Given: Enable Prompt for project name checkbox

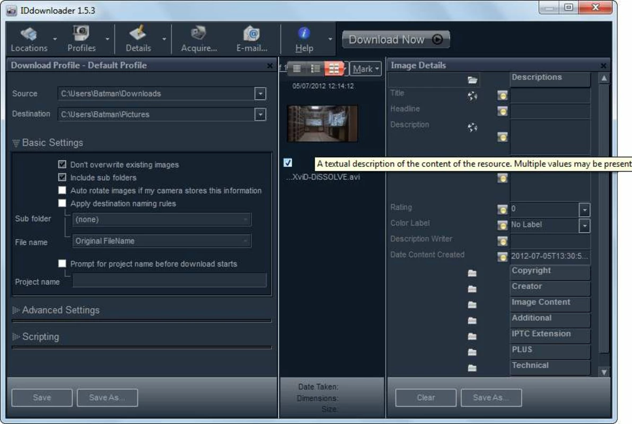Looking at the screenshot, I should tap(62, 263).
